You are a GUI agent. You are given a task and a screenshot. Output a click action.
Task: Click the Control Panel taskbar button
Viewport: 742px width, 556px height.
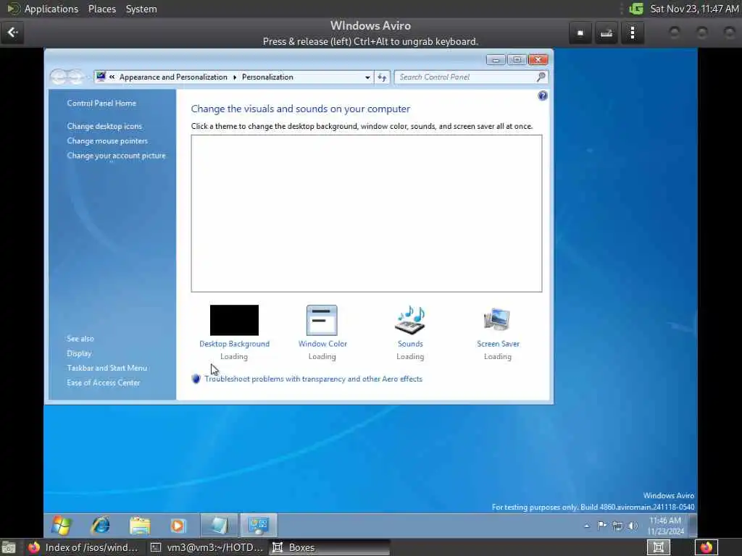coord(258,525)
